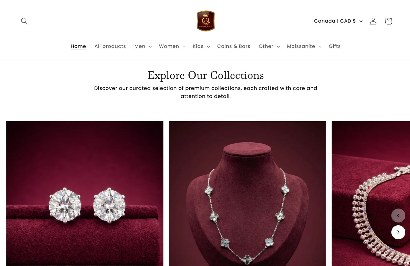
Task: Open the Canada CAD currency selector
Action: (x=338, y=21)
